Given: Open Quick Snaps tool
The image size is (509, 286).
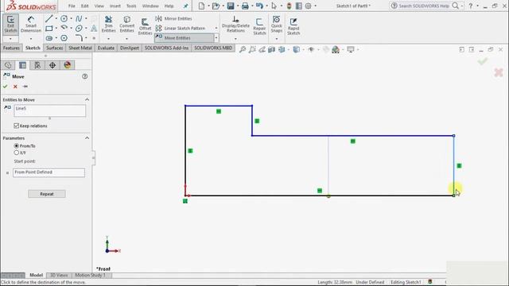Looking at the screenshot, I should pyautogui.click(x=277, y=25).
